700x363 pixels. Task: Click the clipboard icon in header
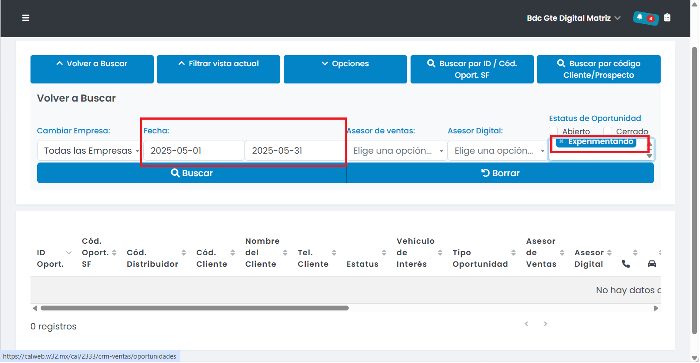(667, 18)
